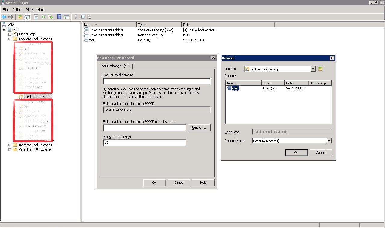Open the Action menu
This screenshot has width=385, height=228.
[x=17, y=10]
